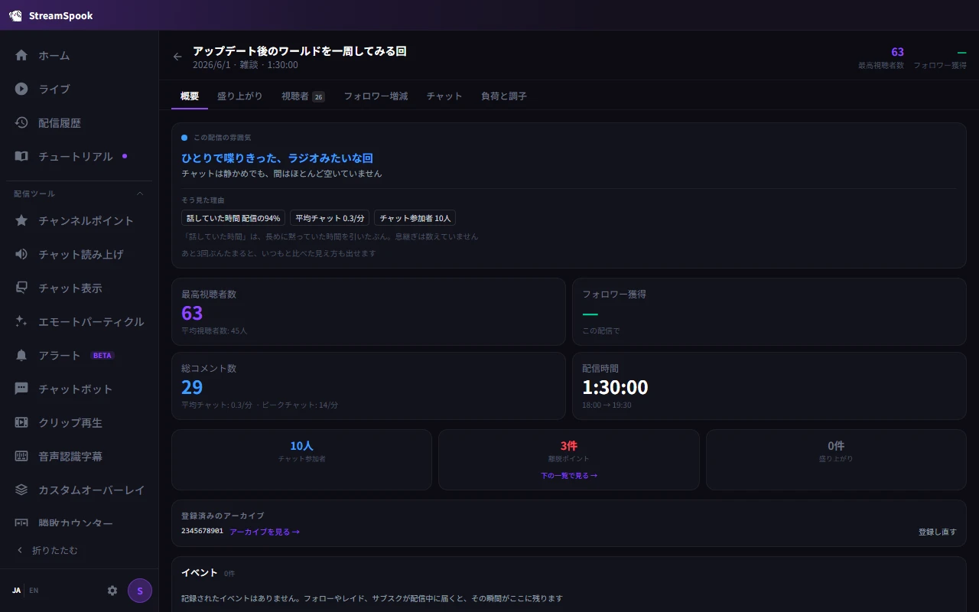Click the 話していた時間 配信の94% chip
This screenshot has width=979, height=612.
[x=233, y=218]
